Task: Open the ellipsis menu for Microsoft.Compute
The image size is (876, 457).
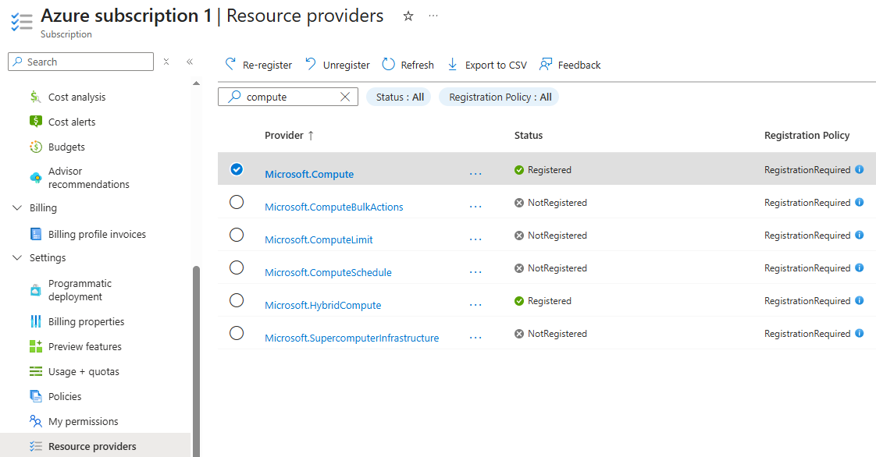Action: coord(475,174)
